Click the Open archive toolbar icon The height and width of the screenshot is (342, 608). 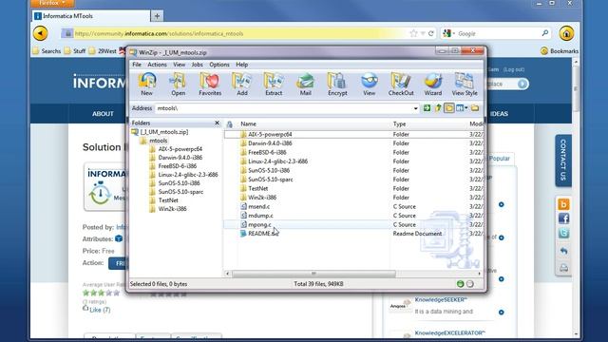click(178, 85)
